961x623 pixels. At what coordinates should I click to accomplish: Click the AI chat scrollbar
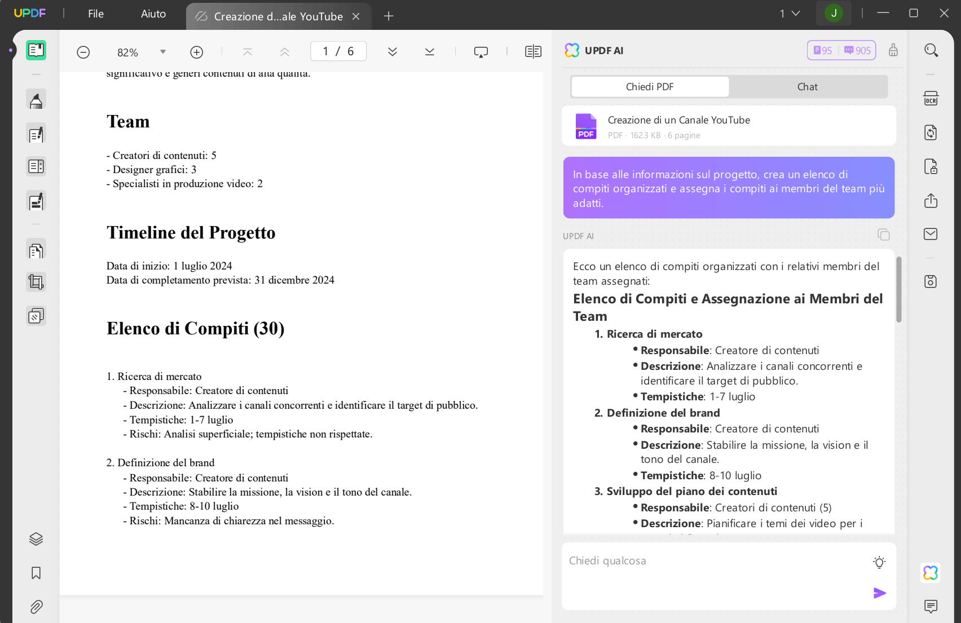(x=899, y=289)
